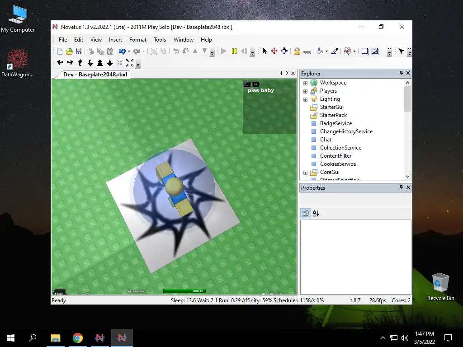This screenshot has height=347, width=463.
Task: Toggle Categorized view in Properties panel
Action: [x=306, y=213]
